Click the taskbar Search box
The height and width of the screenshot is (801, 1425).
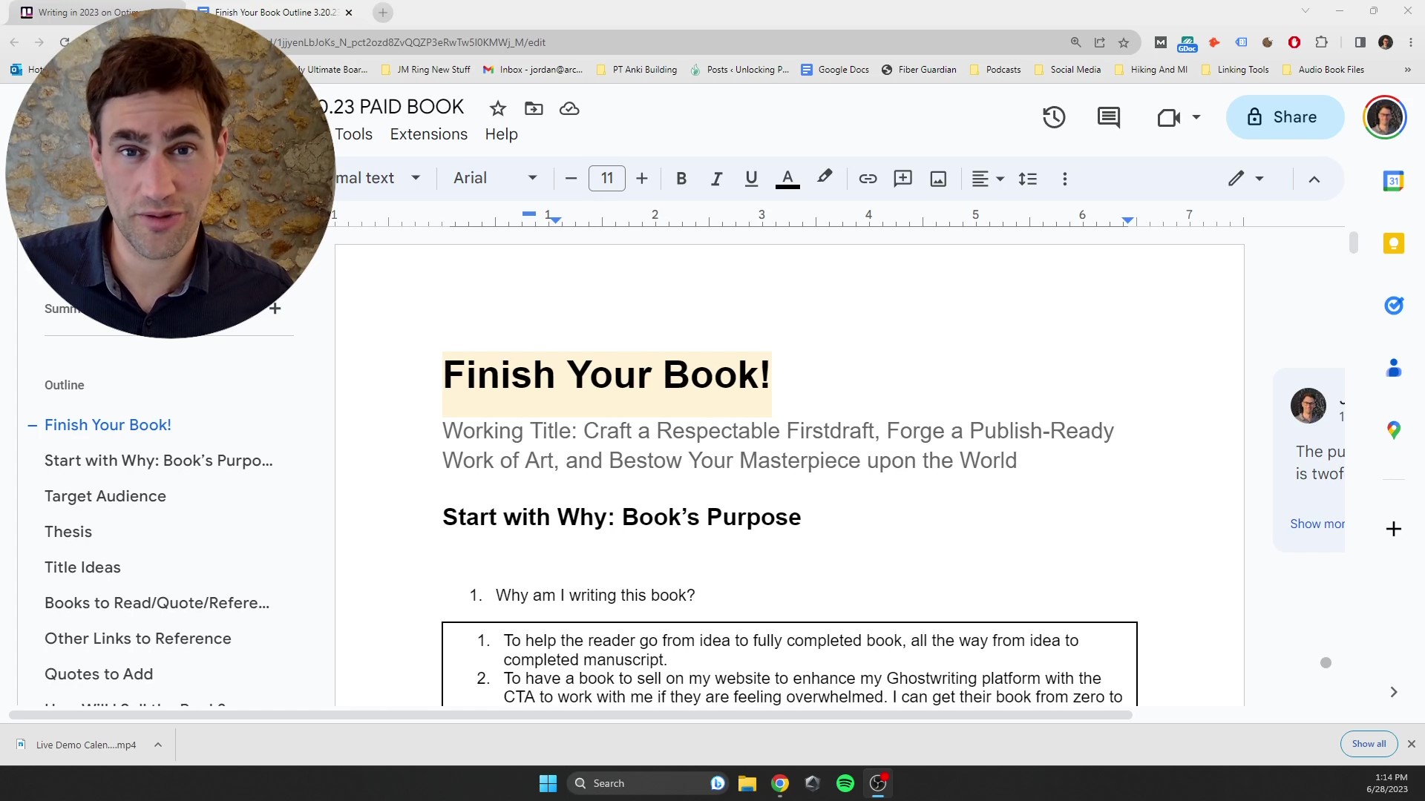pyautogui.click(x=647, y=783)
